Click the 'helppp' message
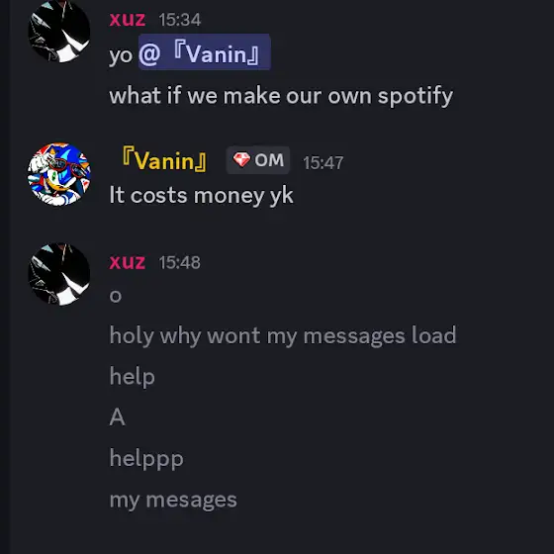This screenshot has height=554, width=554. 146,459
